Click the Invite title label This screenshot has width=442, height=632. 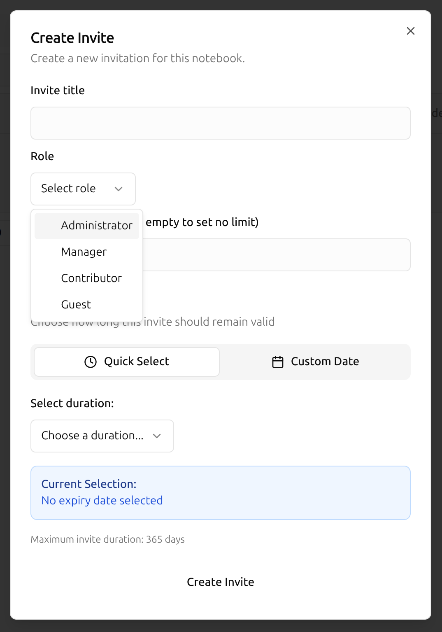[58, 91]
